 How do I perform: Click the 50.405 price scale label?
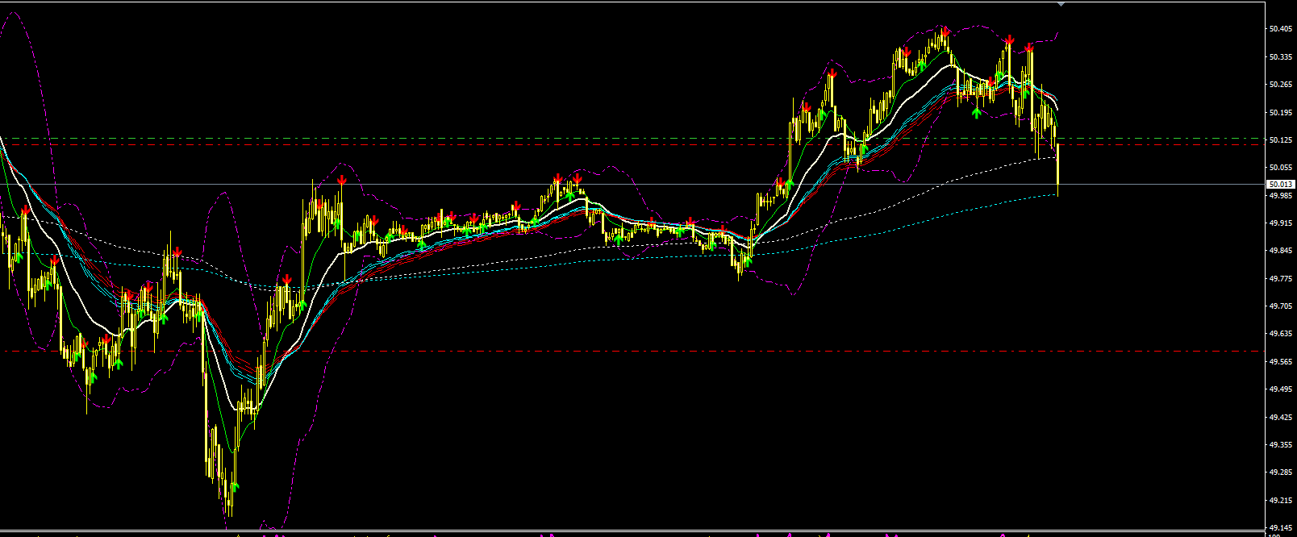point(1279,29)
